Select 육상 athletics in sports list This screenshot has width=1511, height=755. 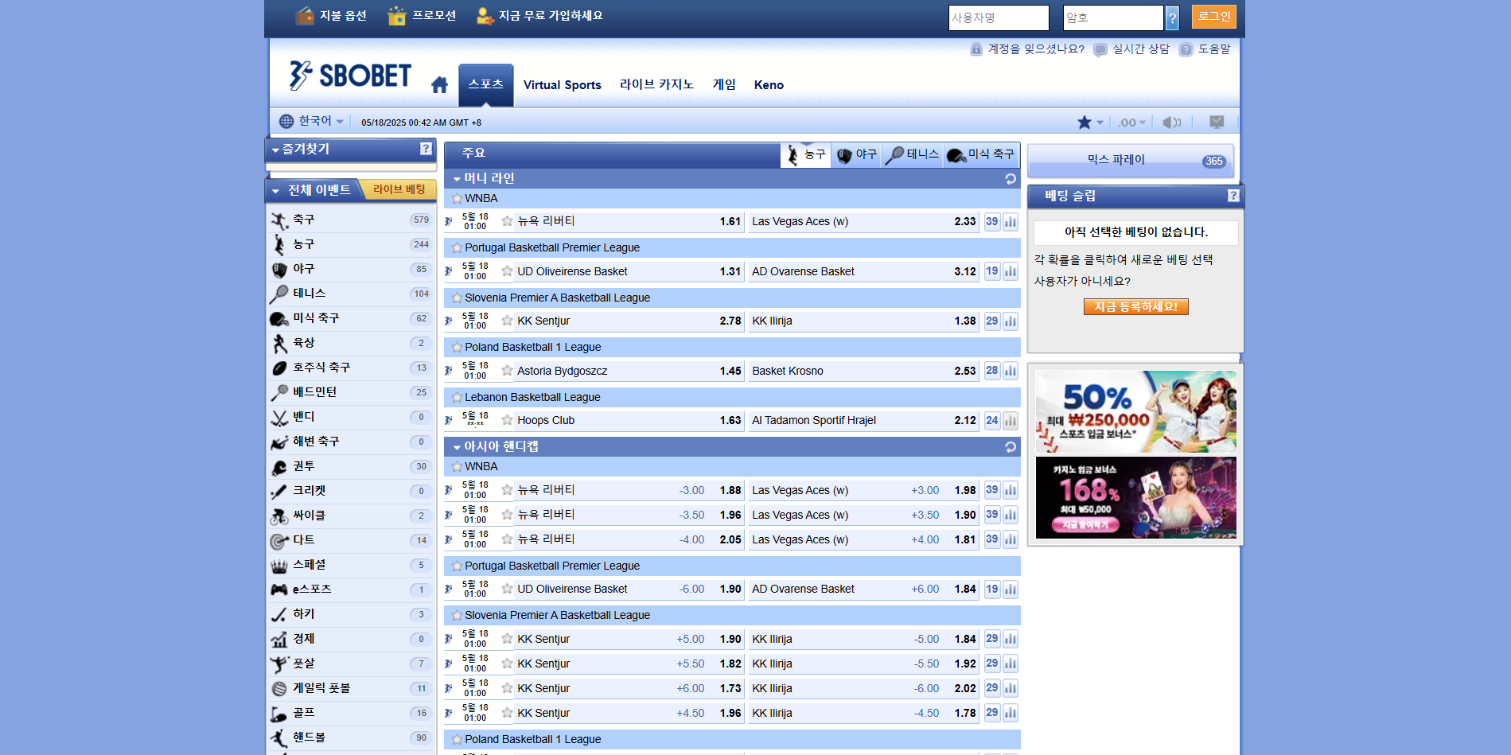point(351,343)
